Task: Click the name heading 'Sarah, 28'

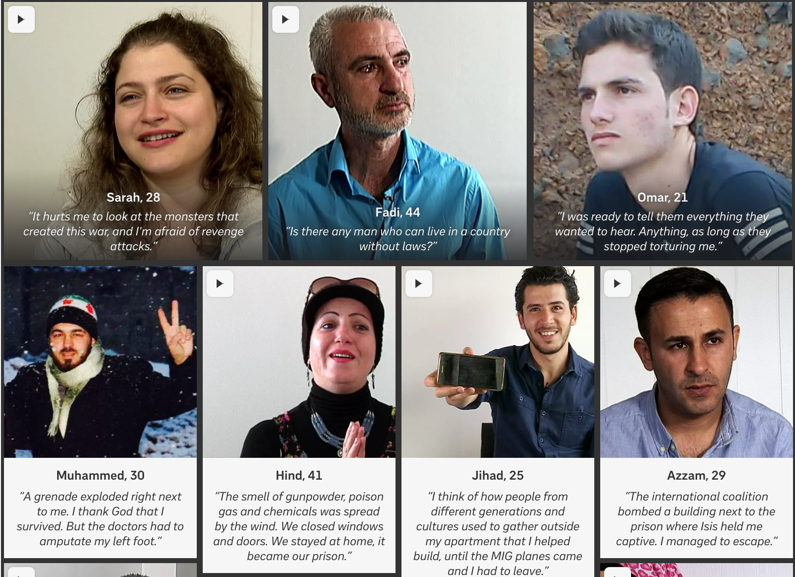Action: pyautogui.click(x=133, y=198)
